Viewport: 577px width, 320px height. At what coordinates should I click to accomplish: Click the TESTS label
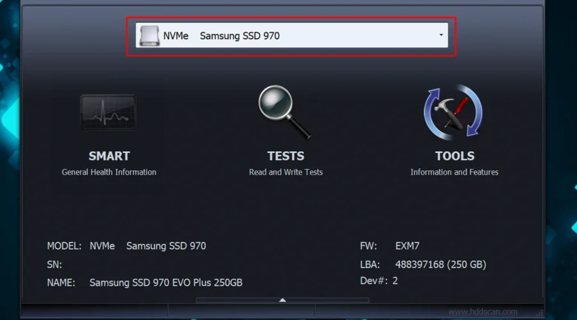point(286,156)
